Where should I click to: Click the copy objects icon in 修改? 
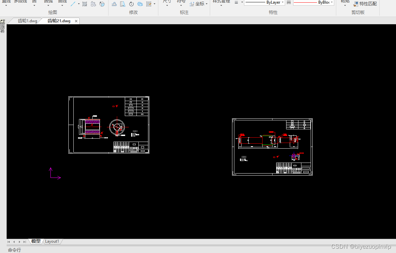(x=140, y=4)
